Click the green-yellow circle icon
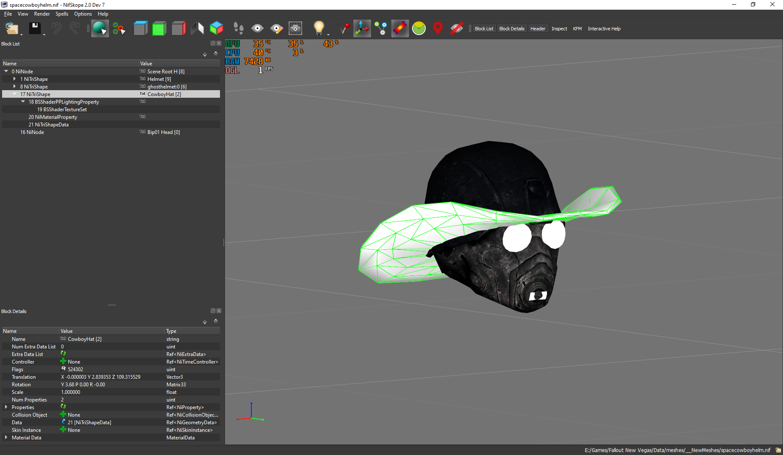 point(419,29)
